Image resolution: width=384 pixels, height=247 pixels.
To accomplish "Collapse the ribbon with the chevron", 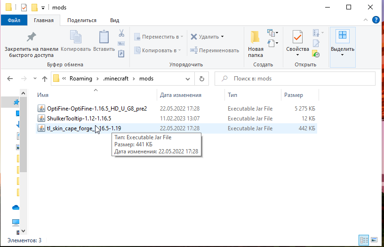I will point(366,20).
